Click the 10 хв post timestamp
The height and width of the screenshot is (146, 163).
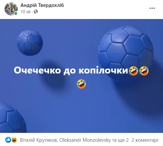(26, 11)
